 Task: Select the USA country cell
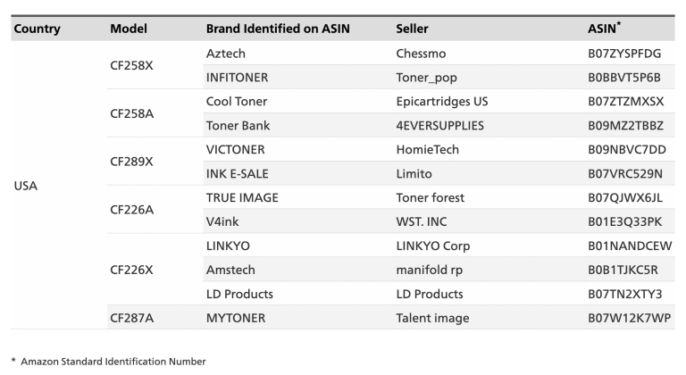pyautogui.click(x=26, y=186)
